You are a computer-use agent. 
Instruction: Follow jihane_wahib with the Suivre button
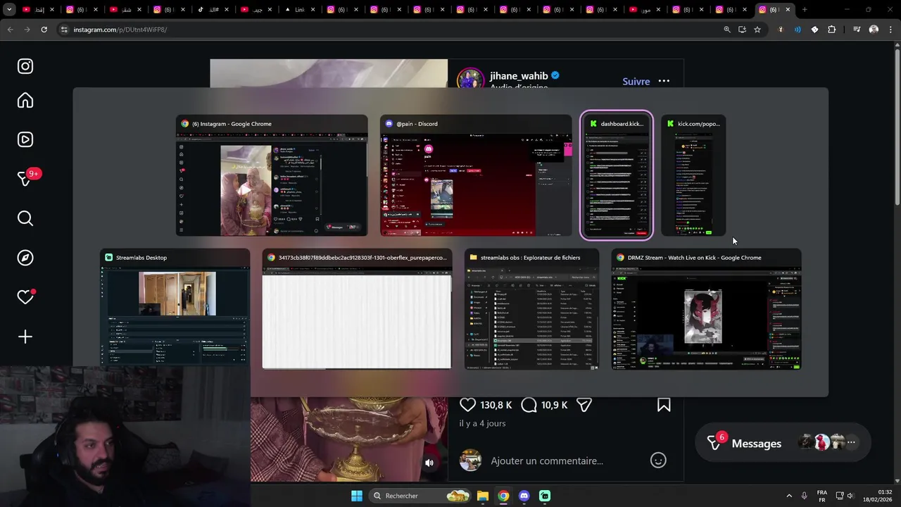coord(636,82)
